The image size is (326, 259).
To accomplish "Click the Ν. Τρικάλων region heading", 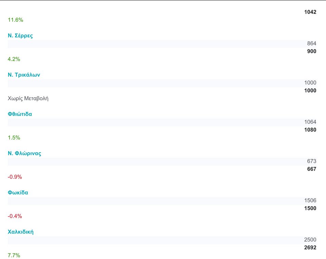I will 24,75.
